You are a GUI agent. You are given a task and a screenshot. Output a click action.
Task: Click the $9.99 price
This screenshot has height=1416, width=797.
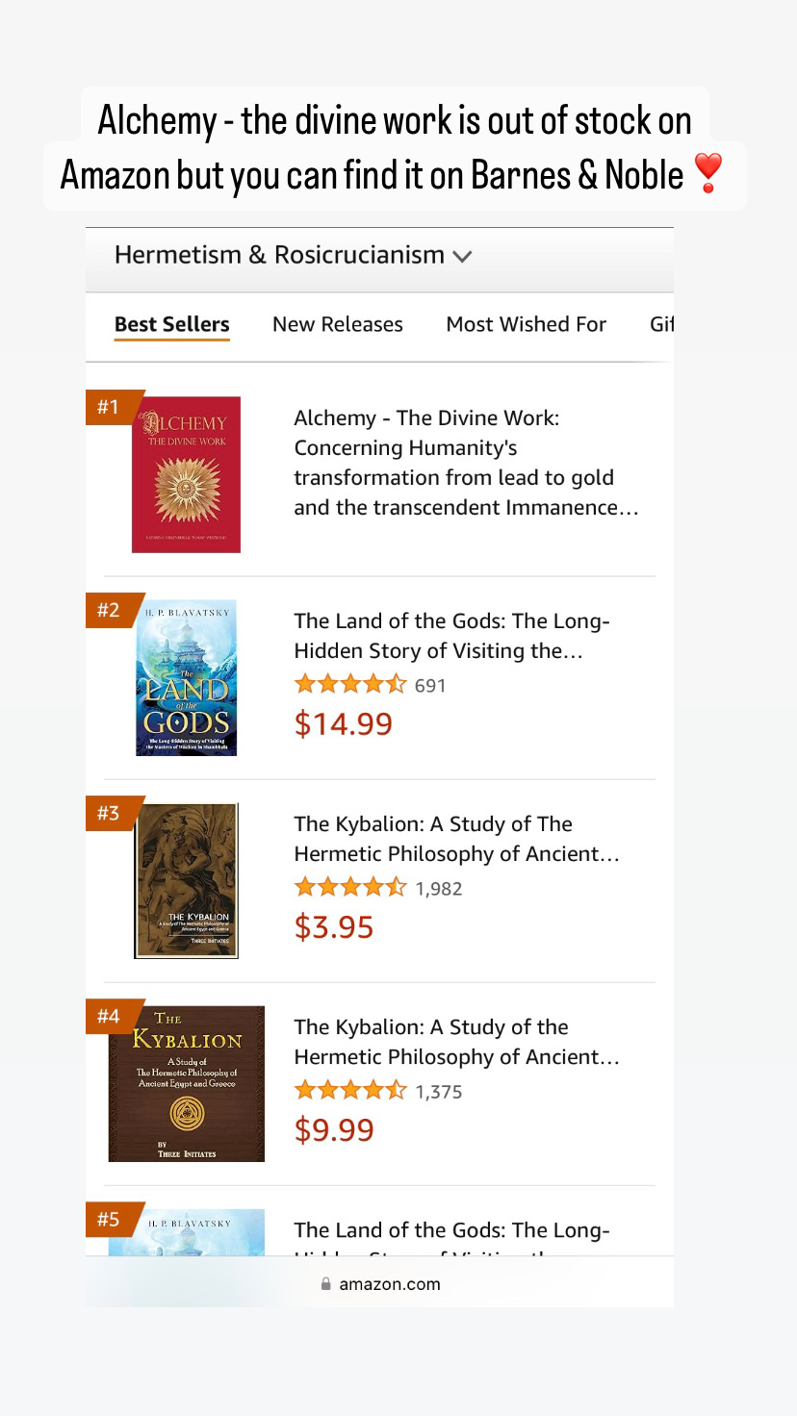[334, 1129]
